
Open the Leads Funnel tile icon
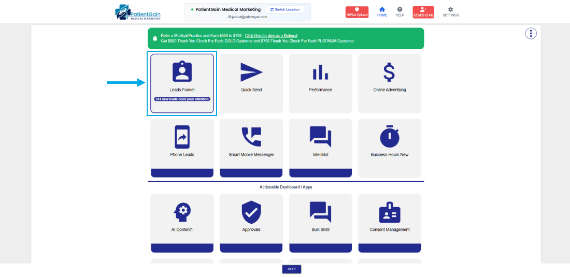(x=182, y=71)
